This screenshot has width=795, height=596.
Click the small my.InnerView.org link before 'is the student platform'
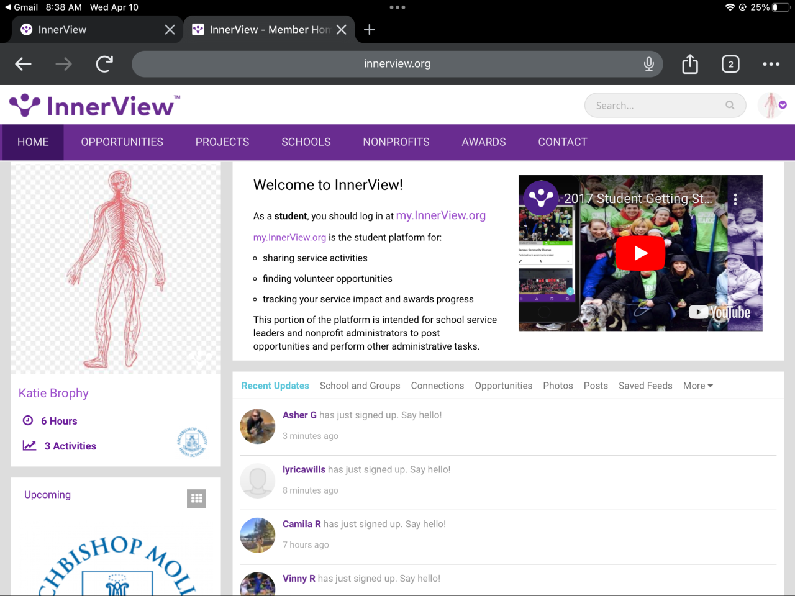click(289, 237)
